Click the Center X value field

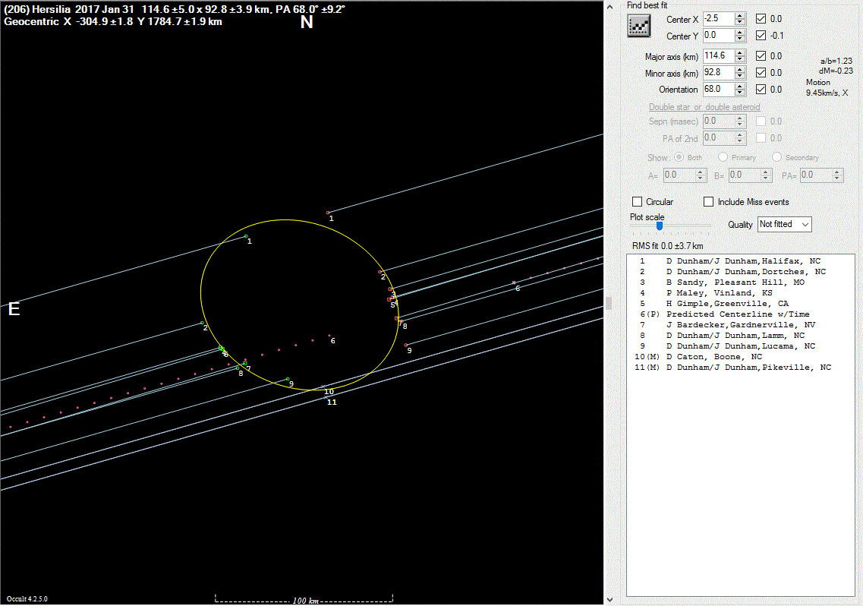point(719,19)
